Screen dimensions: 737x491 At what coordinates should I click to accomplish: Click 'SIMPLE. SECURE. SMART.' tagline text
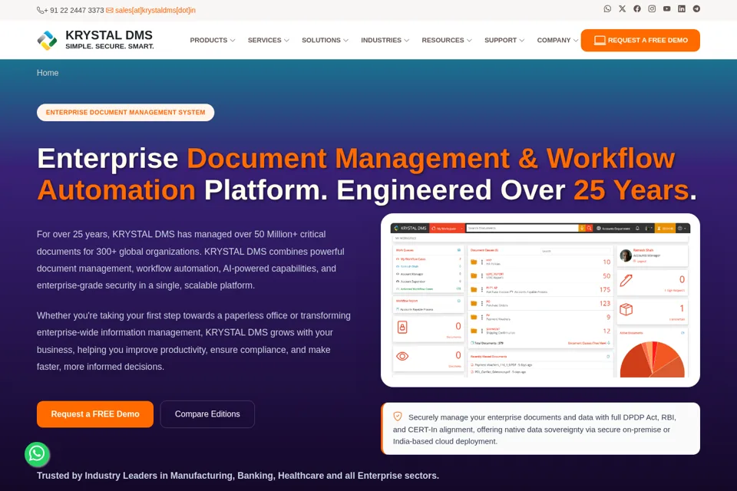click(x=110, y=47)
